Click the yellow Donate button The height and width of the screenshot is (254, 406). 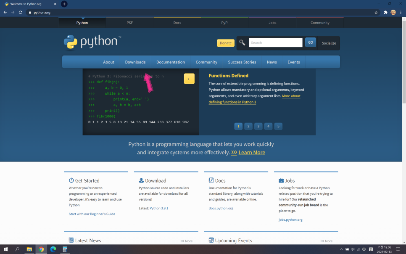(226, 43)
